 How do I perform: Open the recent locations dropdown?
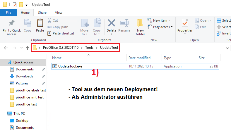21,48
